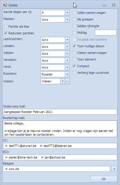Toggle Toon huidige datum checkbox
Viewport: 120px width, 185px height.
pos(74,46)
